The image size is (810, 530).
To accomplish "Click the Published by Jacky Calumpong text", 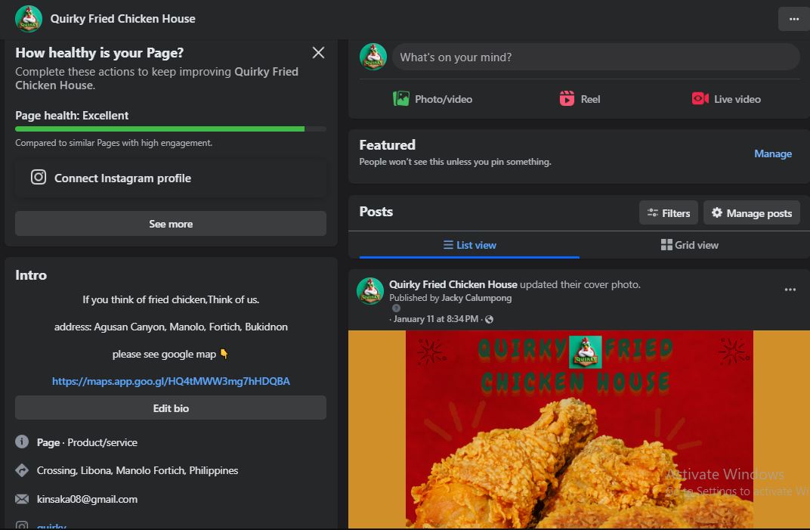I will [450, 298].
